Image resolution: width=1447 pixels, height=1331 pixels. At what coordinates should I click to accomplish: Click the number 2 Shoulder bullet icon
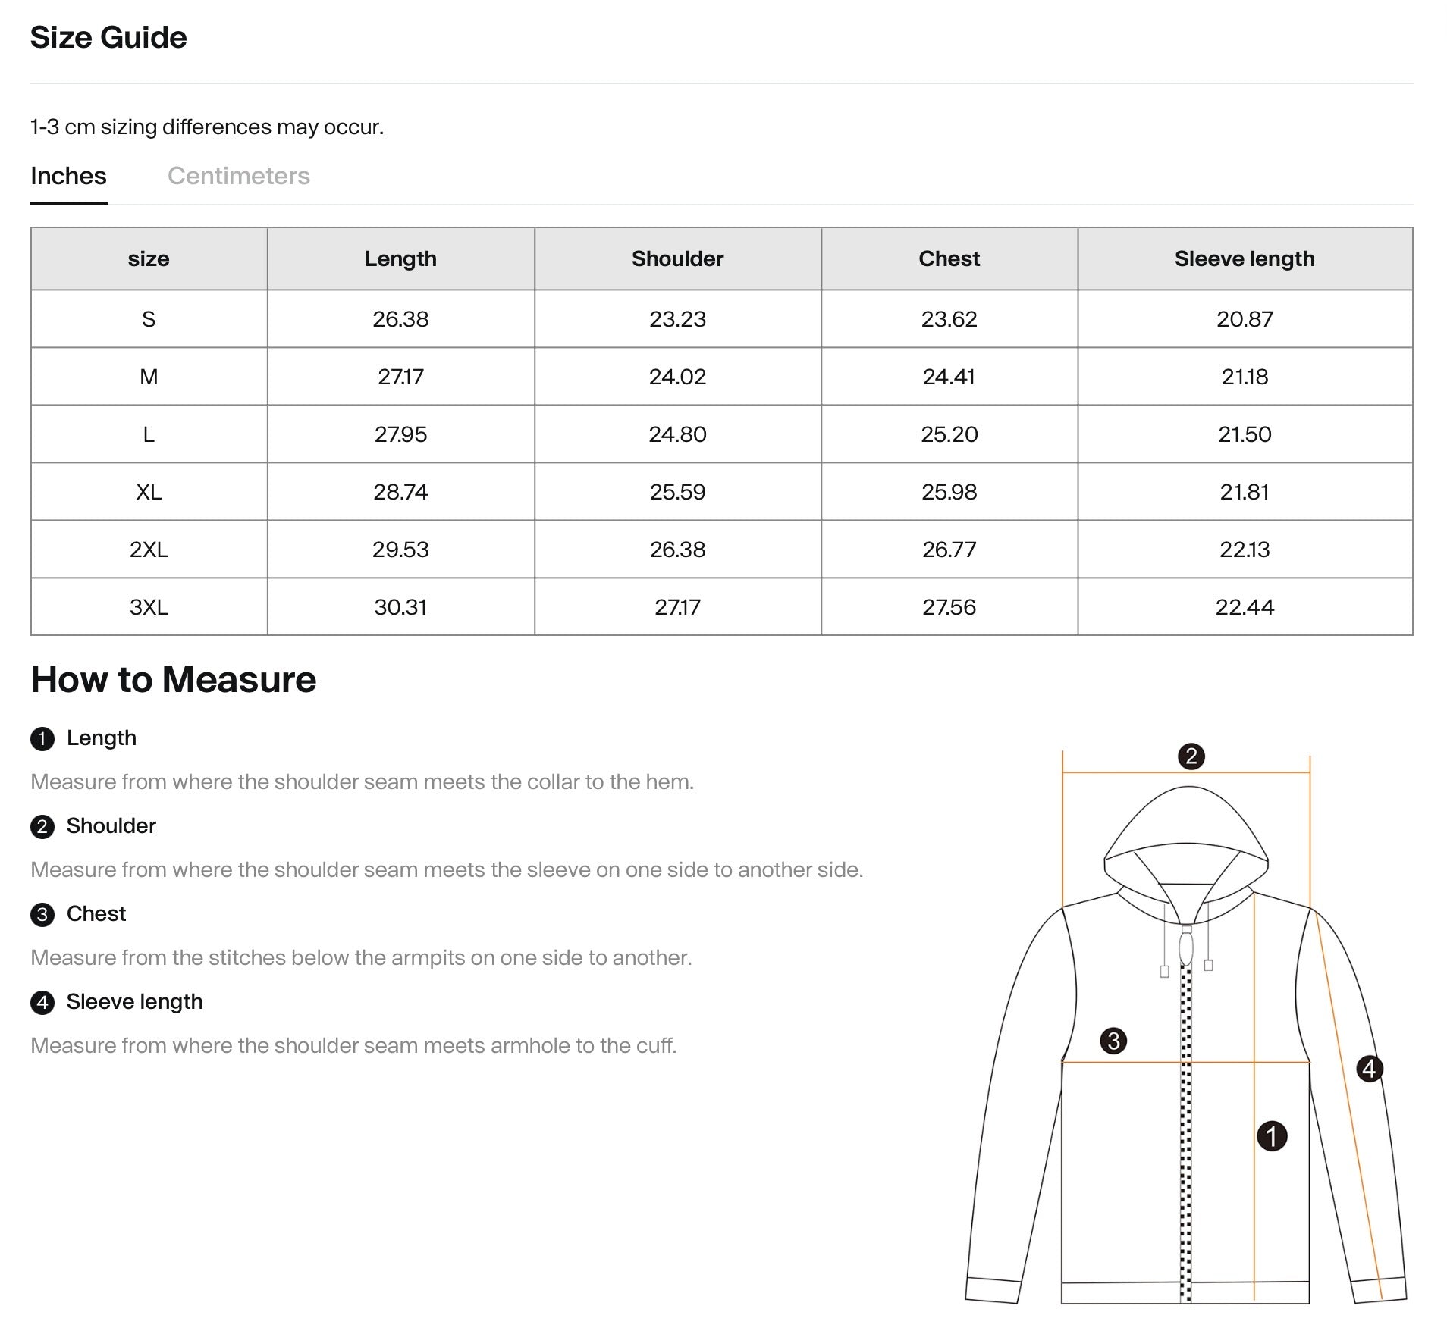point(42,826)
